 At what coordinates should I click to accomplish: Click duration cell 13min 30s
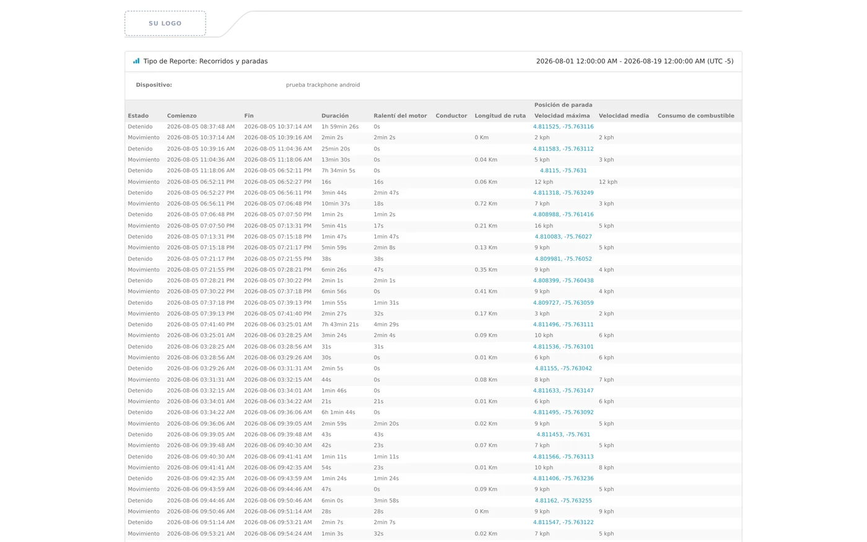(336, 160)
